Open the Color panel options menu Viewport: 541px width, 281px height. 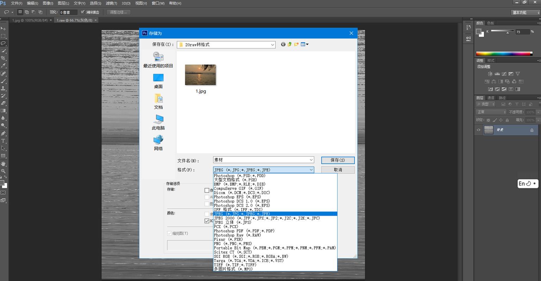point(539,23)
